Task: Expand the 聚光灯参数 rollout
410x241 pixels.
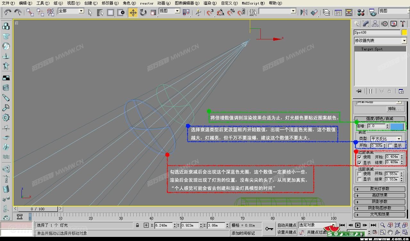Action: click(380, 189)
